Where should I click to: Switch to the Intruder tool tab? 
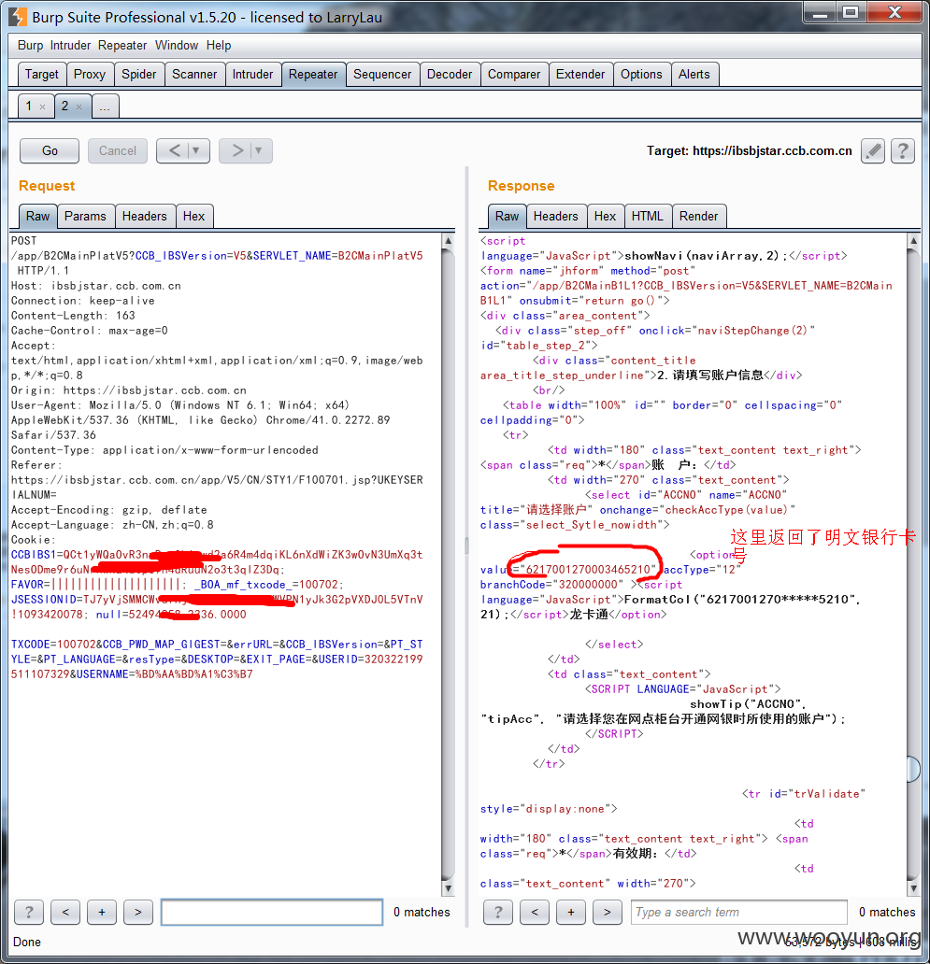(252, 75)
